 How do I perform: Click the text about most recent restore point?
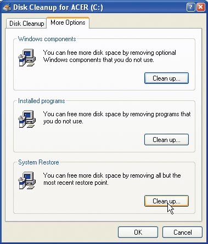click(x=112, y=179)
